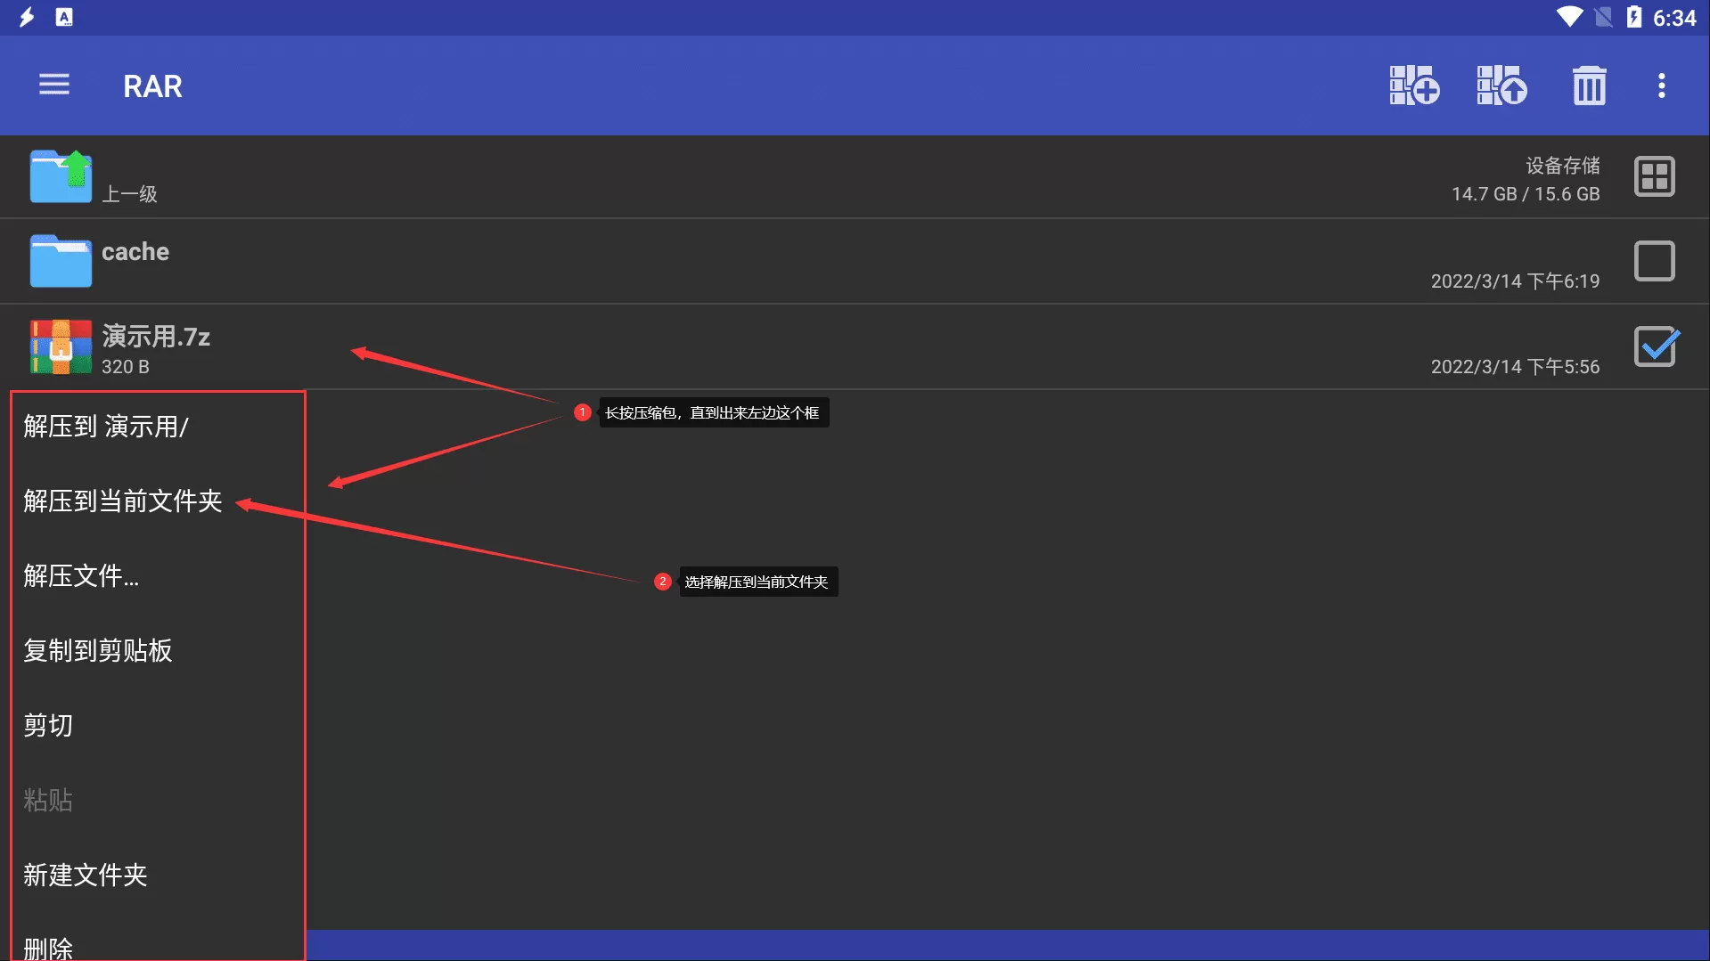Tap the trash delete icon in toolbar
Viewport: 1710px width, 961px height.
pos(1589,86)
